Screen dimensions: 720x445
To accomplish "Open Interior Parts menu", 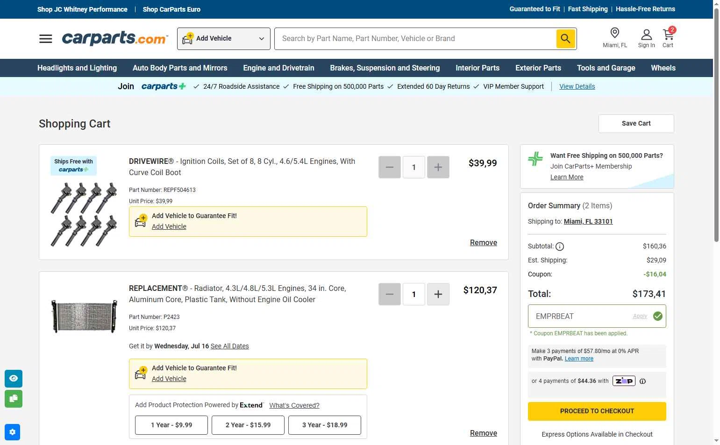I will click(x=478, y=68).
